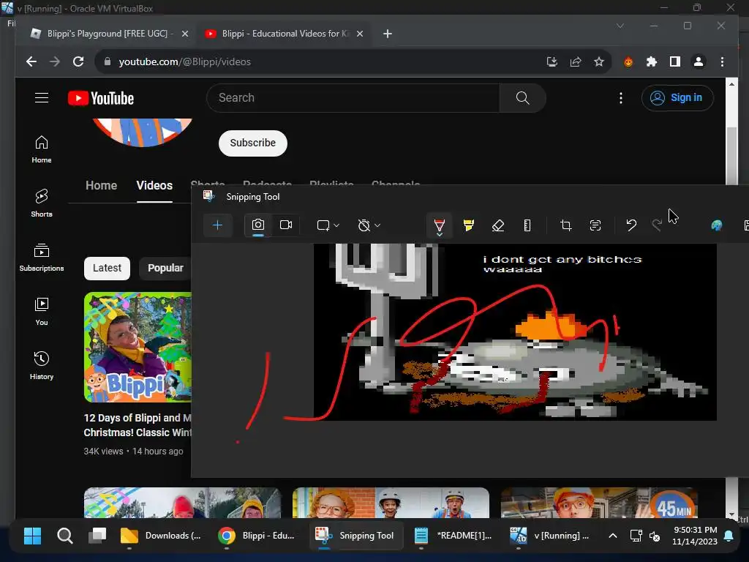Open the snip in Paint 3D icon

coord(717,225)
